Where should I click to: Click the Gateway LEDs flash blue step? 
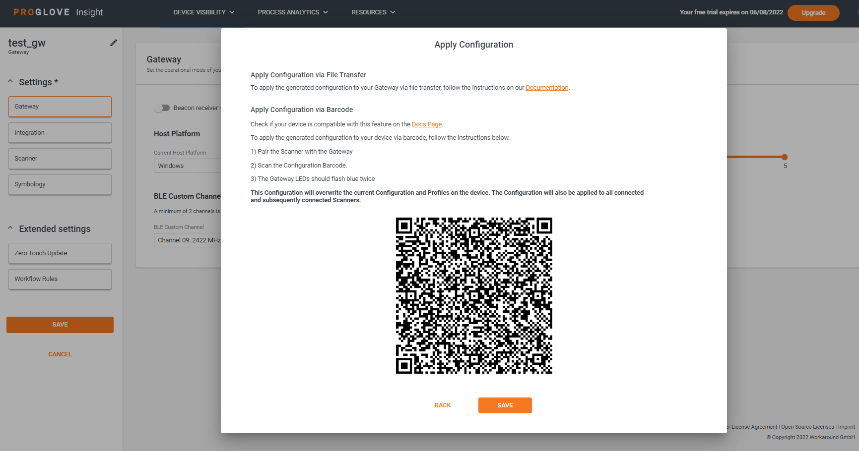[x=313, y=179]
